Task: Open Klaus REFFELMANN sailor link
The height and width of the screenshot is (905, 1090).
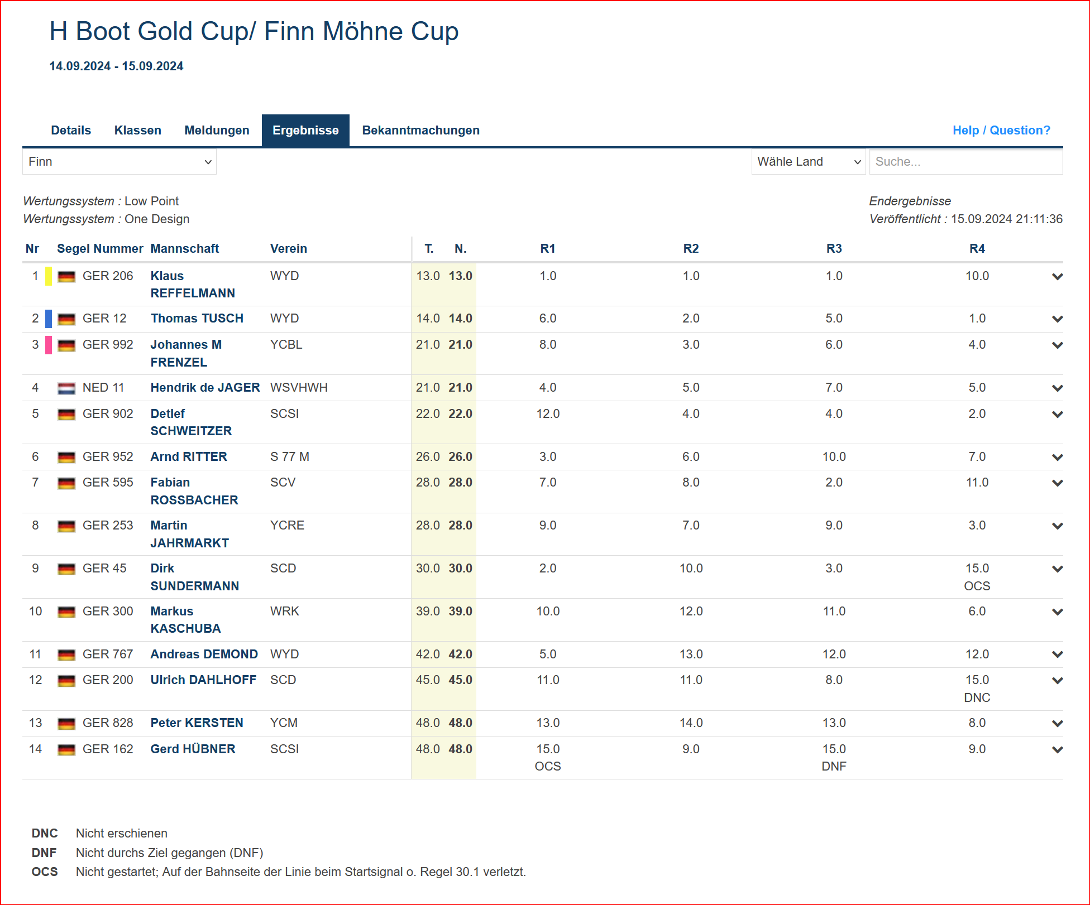Action: point(193,285)
